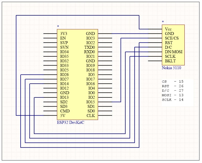Click the IO23 pin label
Image resolution: width=202 pixels, height=163 pixels.
[91, 38]
